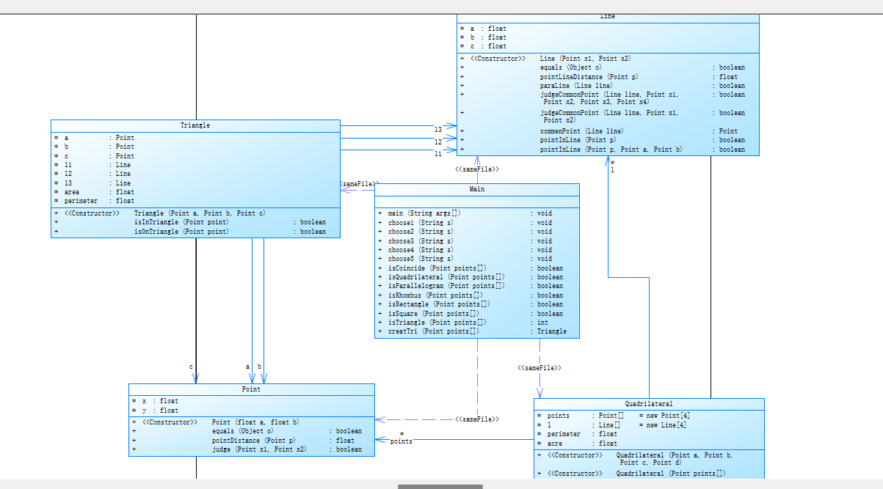Select the points association label near Point

[x=401, y=441]
